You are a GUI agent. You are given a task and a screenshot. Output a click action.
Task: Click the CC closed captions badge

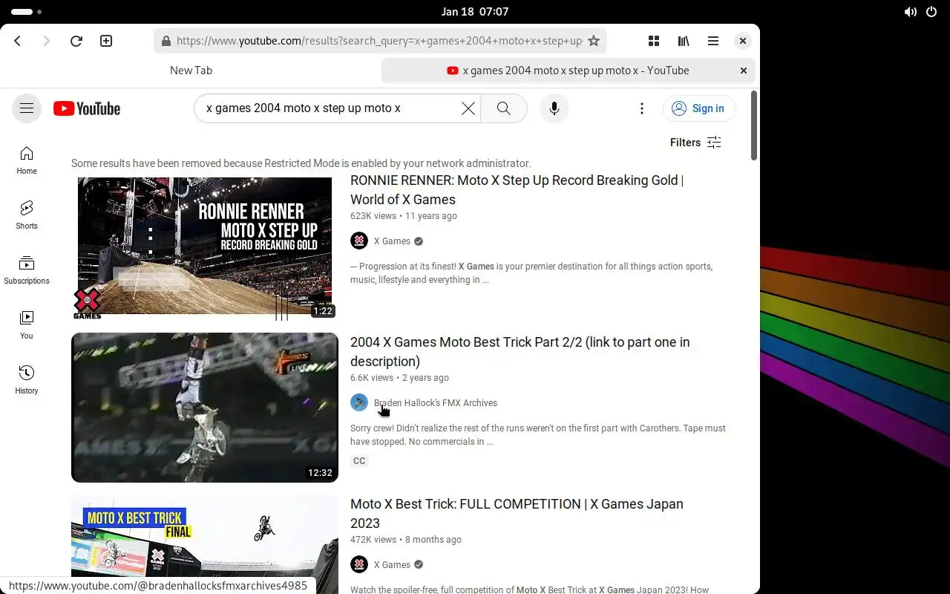[x=359, y=461]
